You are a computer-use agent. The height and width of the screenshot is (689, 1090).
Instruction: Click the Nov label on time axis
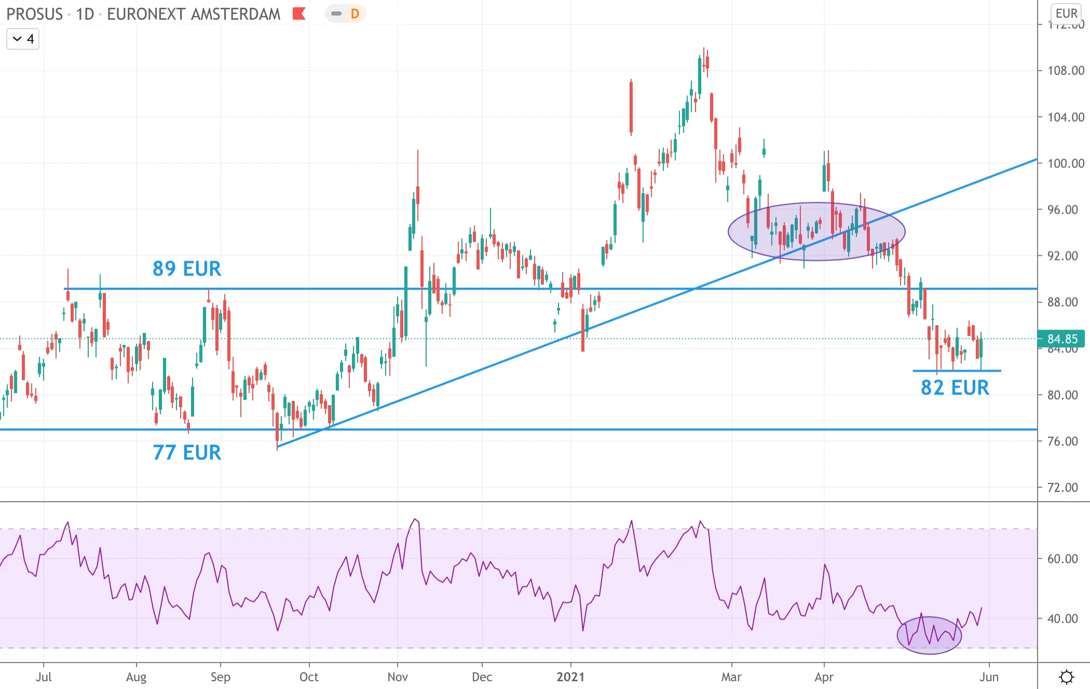[x=398, y=677]
